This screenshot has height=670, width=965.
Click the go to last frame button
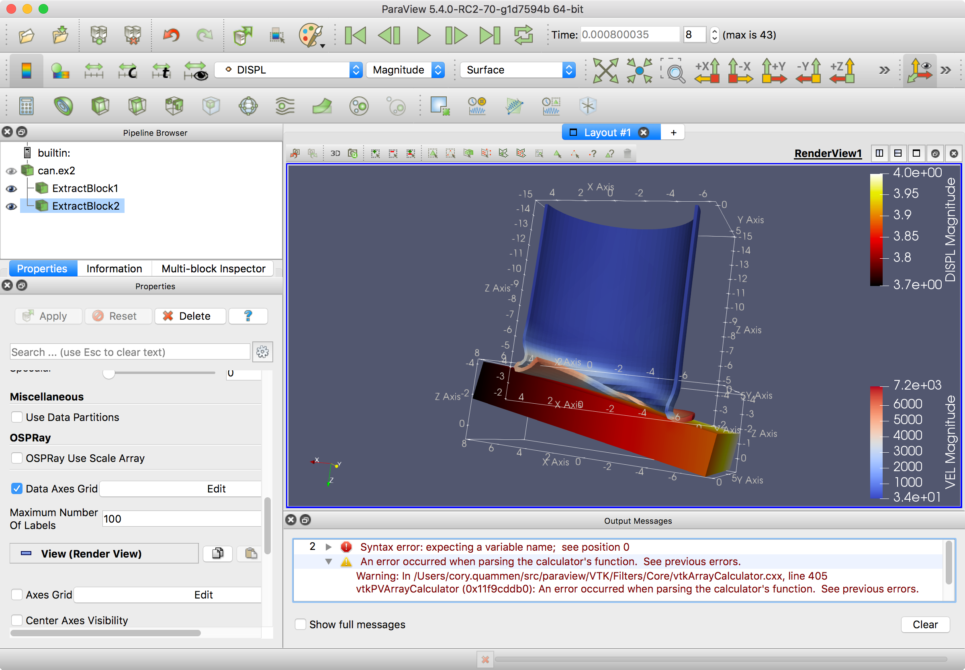click(488, 35)
